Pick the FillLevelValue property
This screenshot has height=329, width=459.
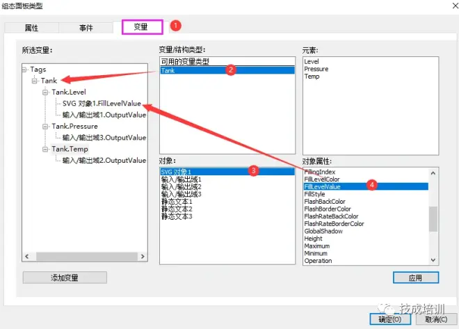coord(366,186)
